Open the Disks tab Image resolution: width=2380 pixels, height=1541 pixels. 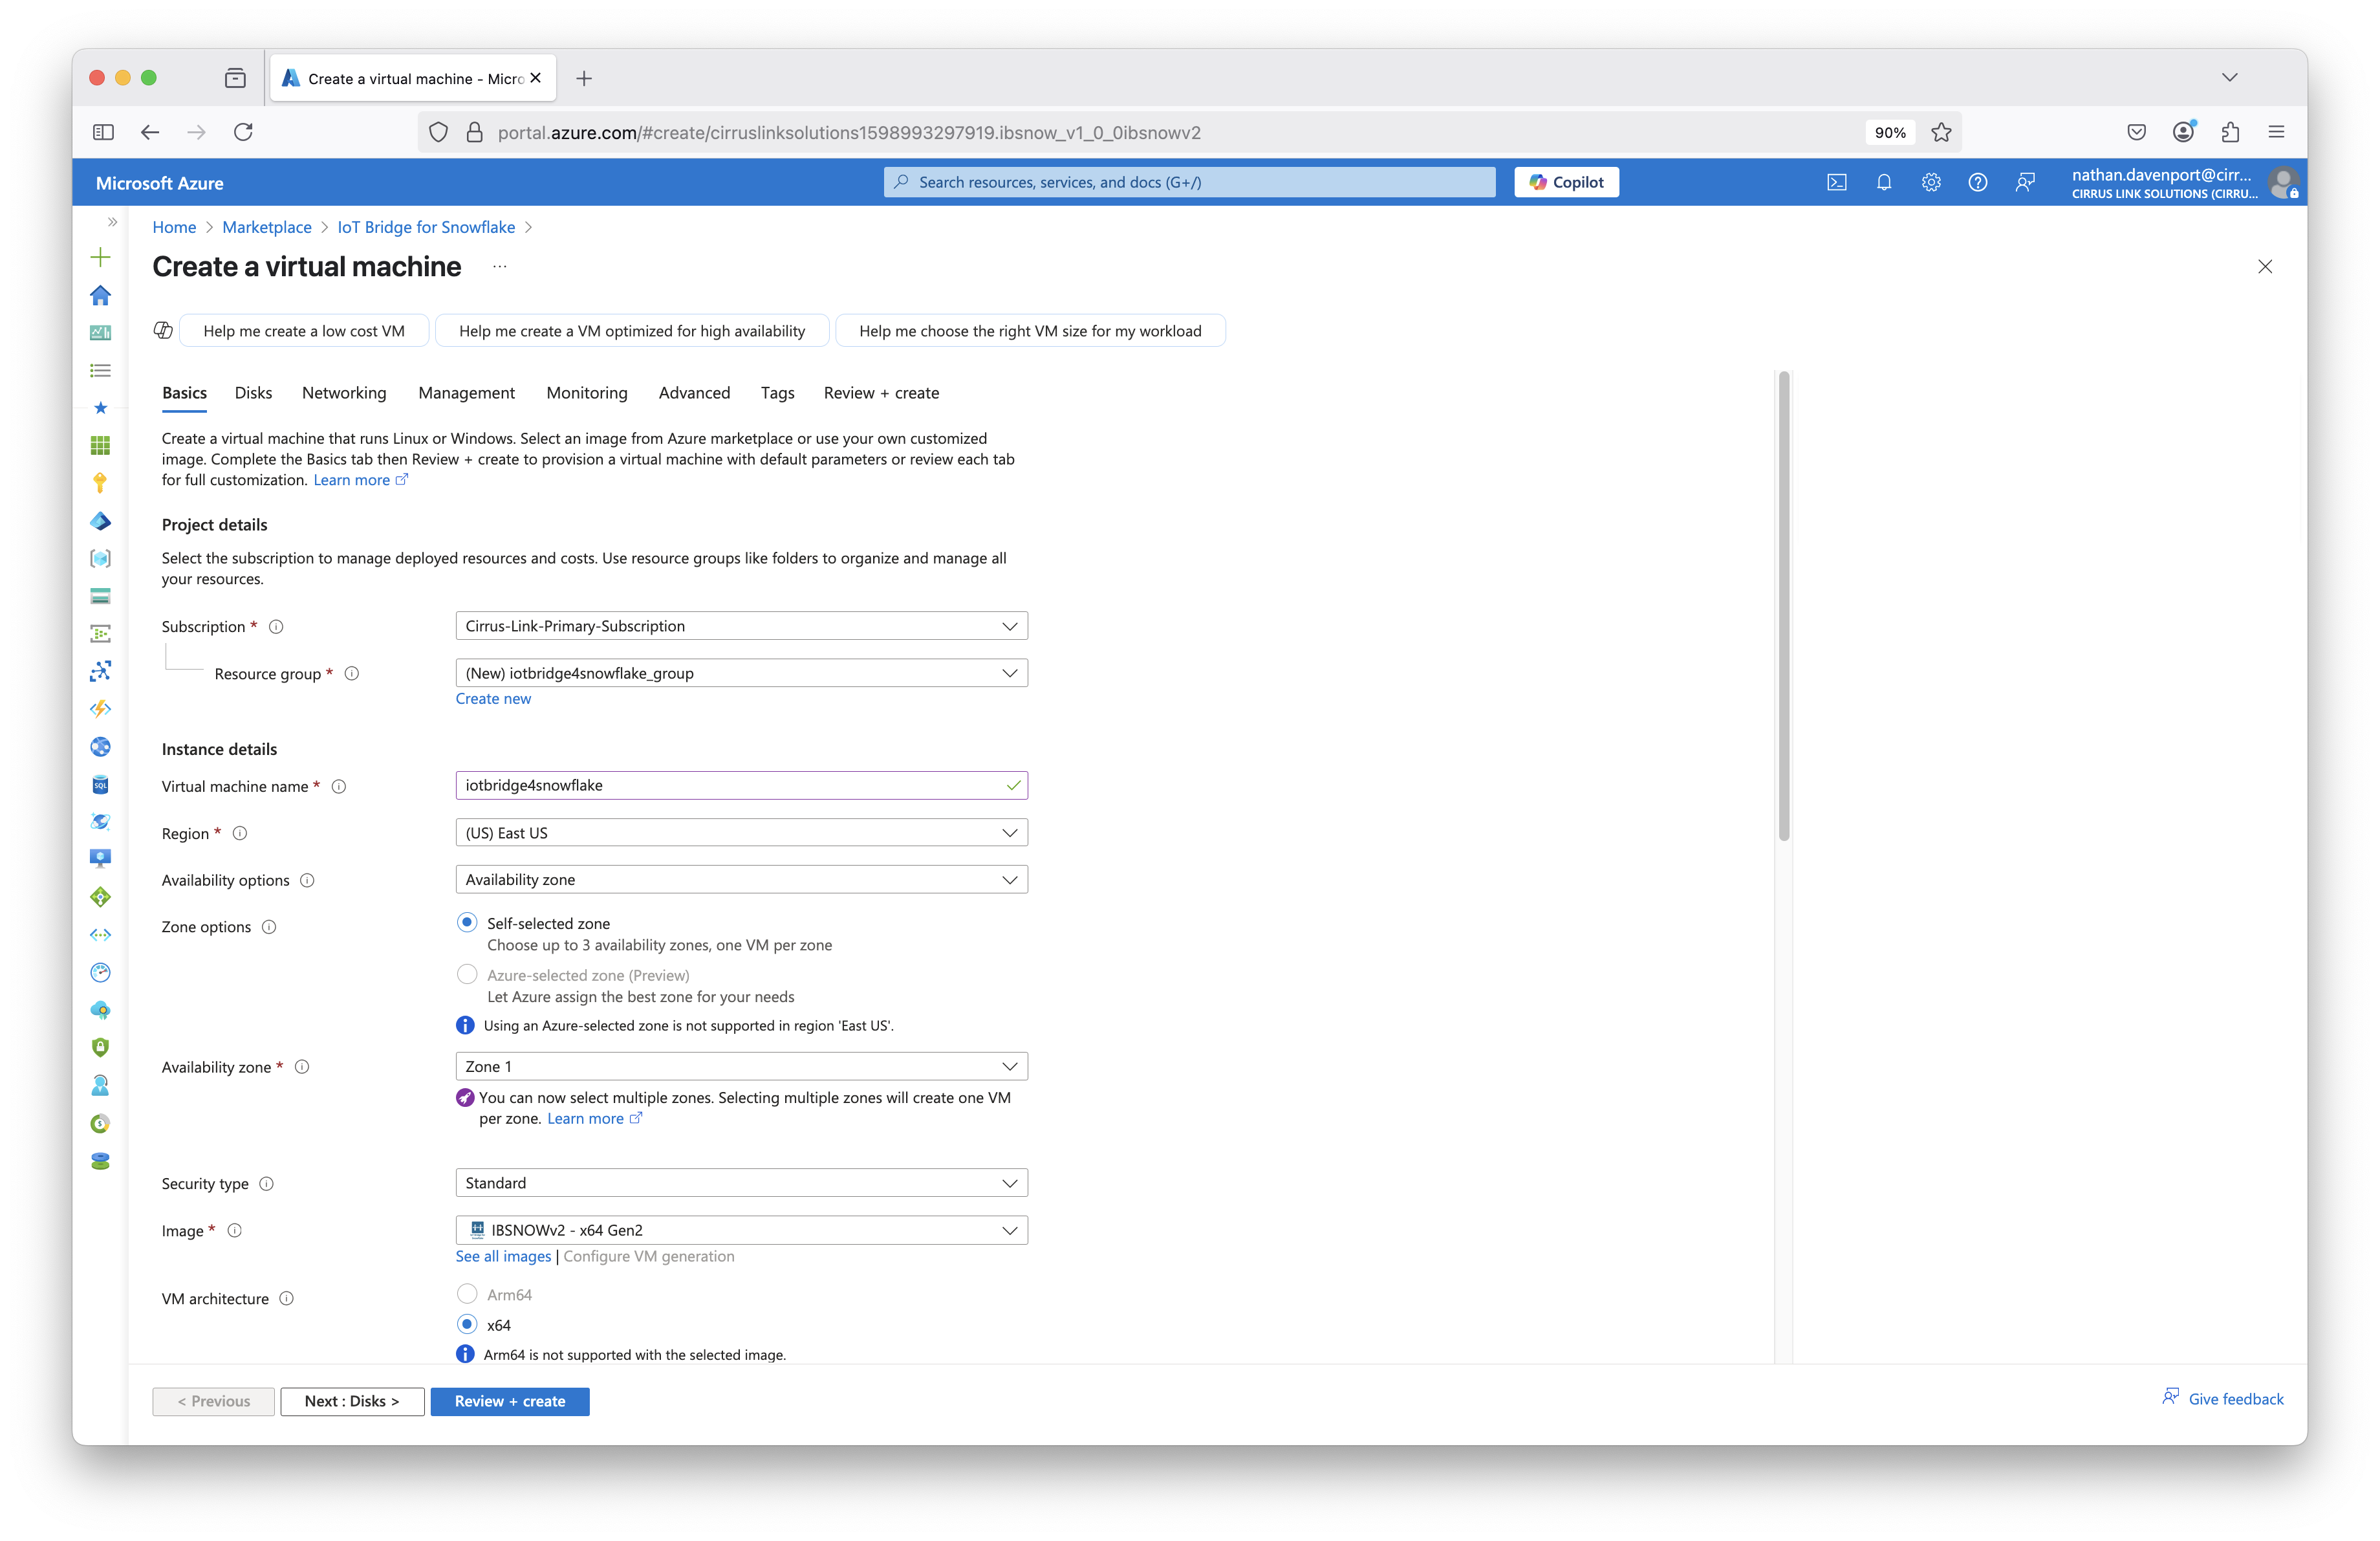(253, 393)
